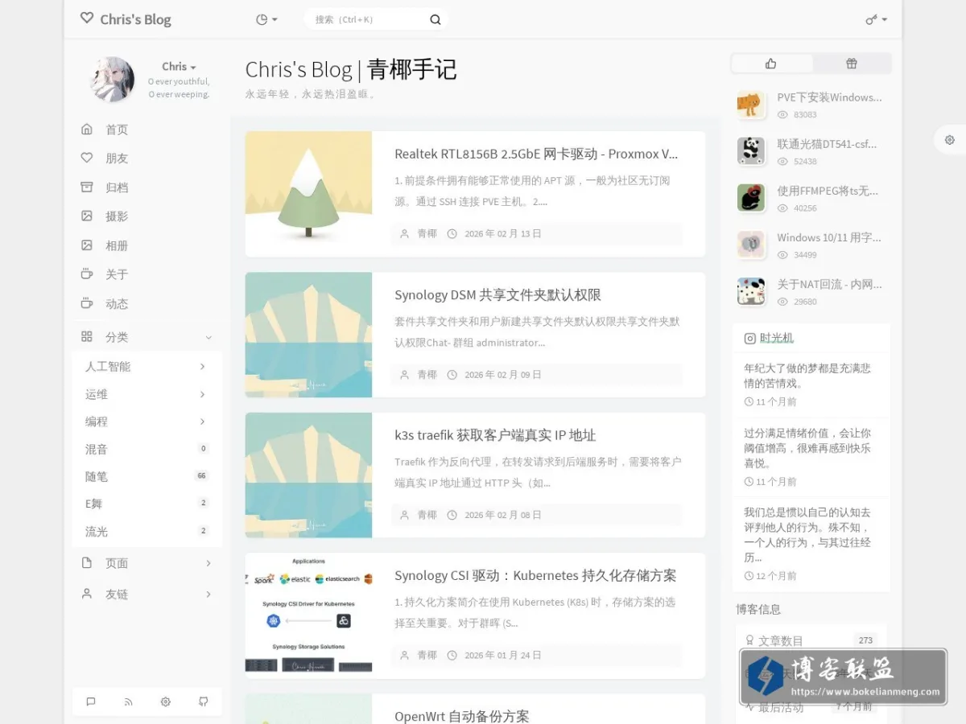Click the comment bubble icon in sidebar footer
Image resolution: width=966 pixels, height=724 pixels.
click(x=91, y=701)
